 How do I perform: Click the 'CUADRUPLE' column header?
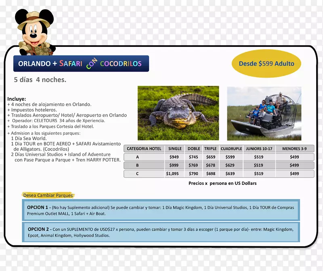[x=231, y=148]
